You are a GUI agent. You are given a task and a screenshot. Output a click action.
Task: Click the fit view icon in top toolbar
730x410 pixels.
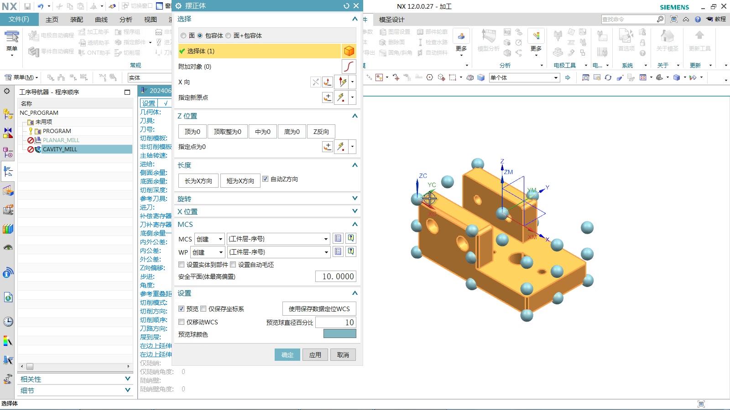point(585,77)
